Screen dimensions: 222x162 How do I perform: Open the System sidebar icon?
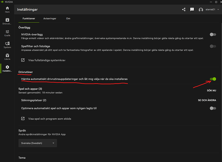pyautogui.click(x=7, y=43)
